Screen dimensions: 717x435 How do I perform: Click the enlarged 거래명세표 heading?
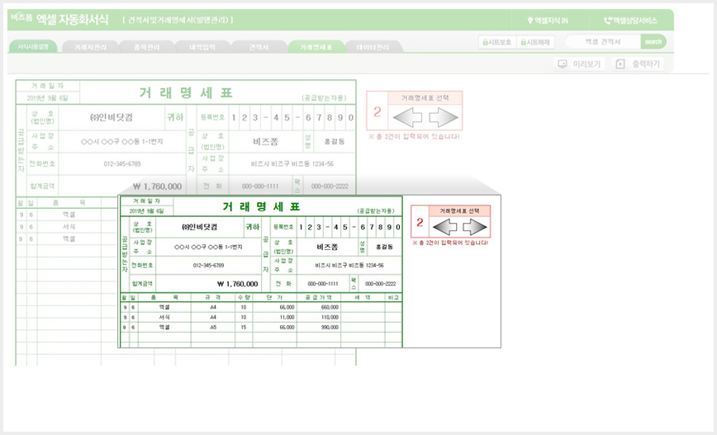point(261,206)
